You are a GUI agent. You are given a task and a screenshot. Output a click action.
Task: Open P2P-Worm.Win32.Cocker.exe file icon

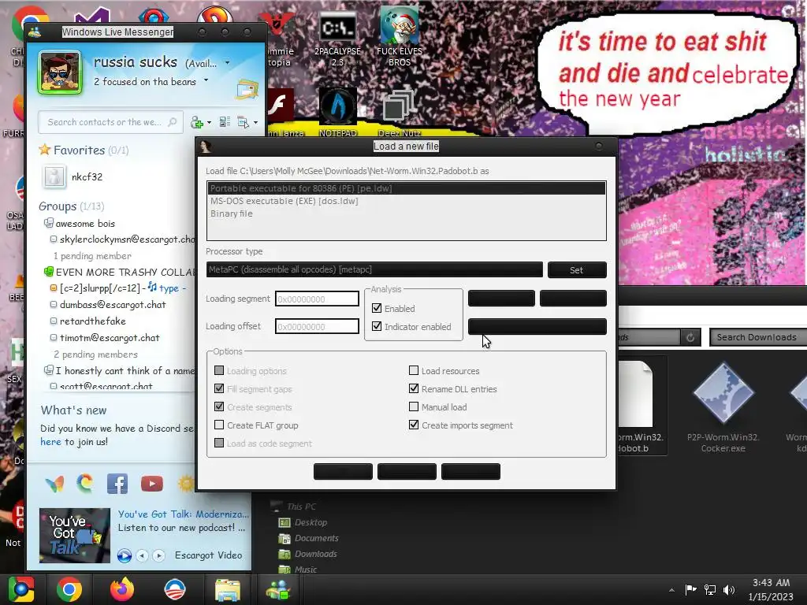723,407
